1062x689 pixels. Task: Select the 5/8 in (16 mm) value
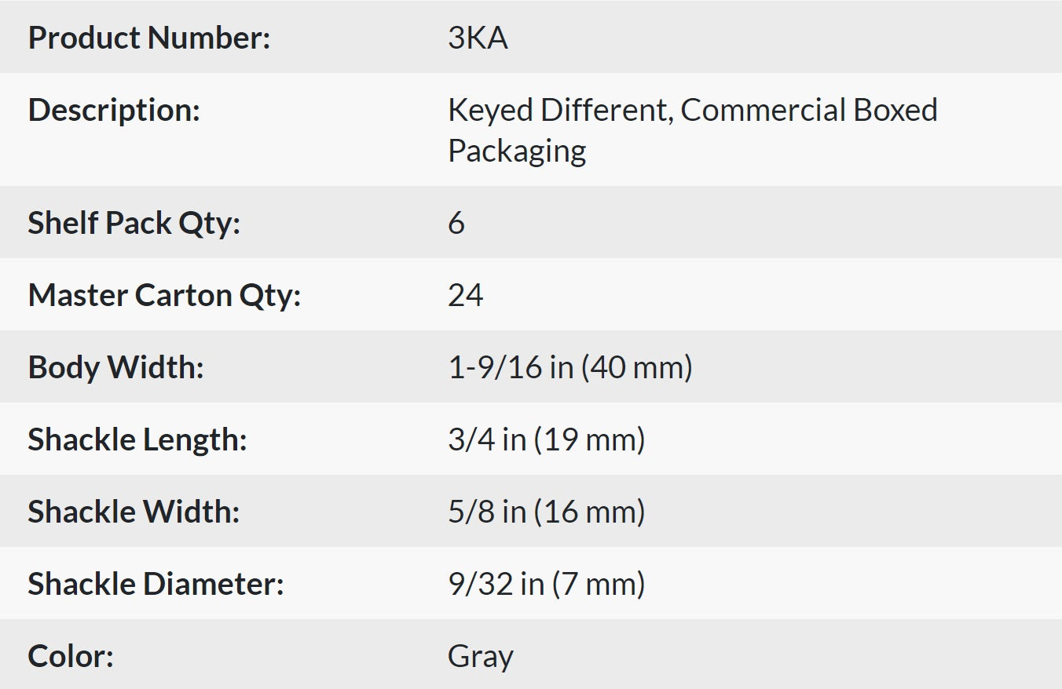[x=546, y=512]
